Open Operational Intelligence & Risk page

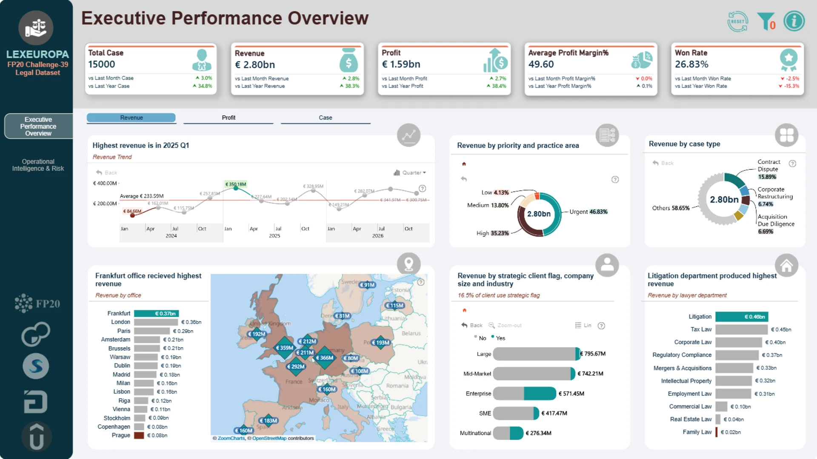point(38,165)
